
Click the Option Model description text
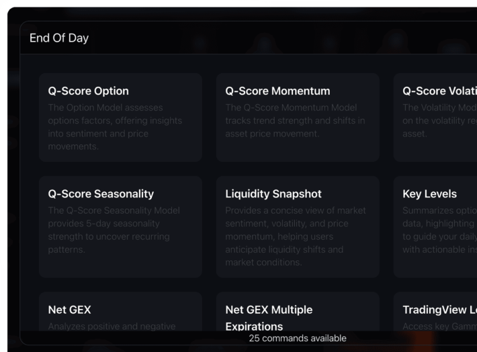tap(115, 127)
